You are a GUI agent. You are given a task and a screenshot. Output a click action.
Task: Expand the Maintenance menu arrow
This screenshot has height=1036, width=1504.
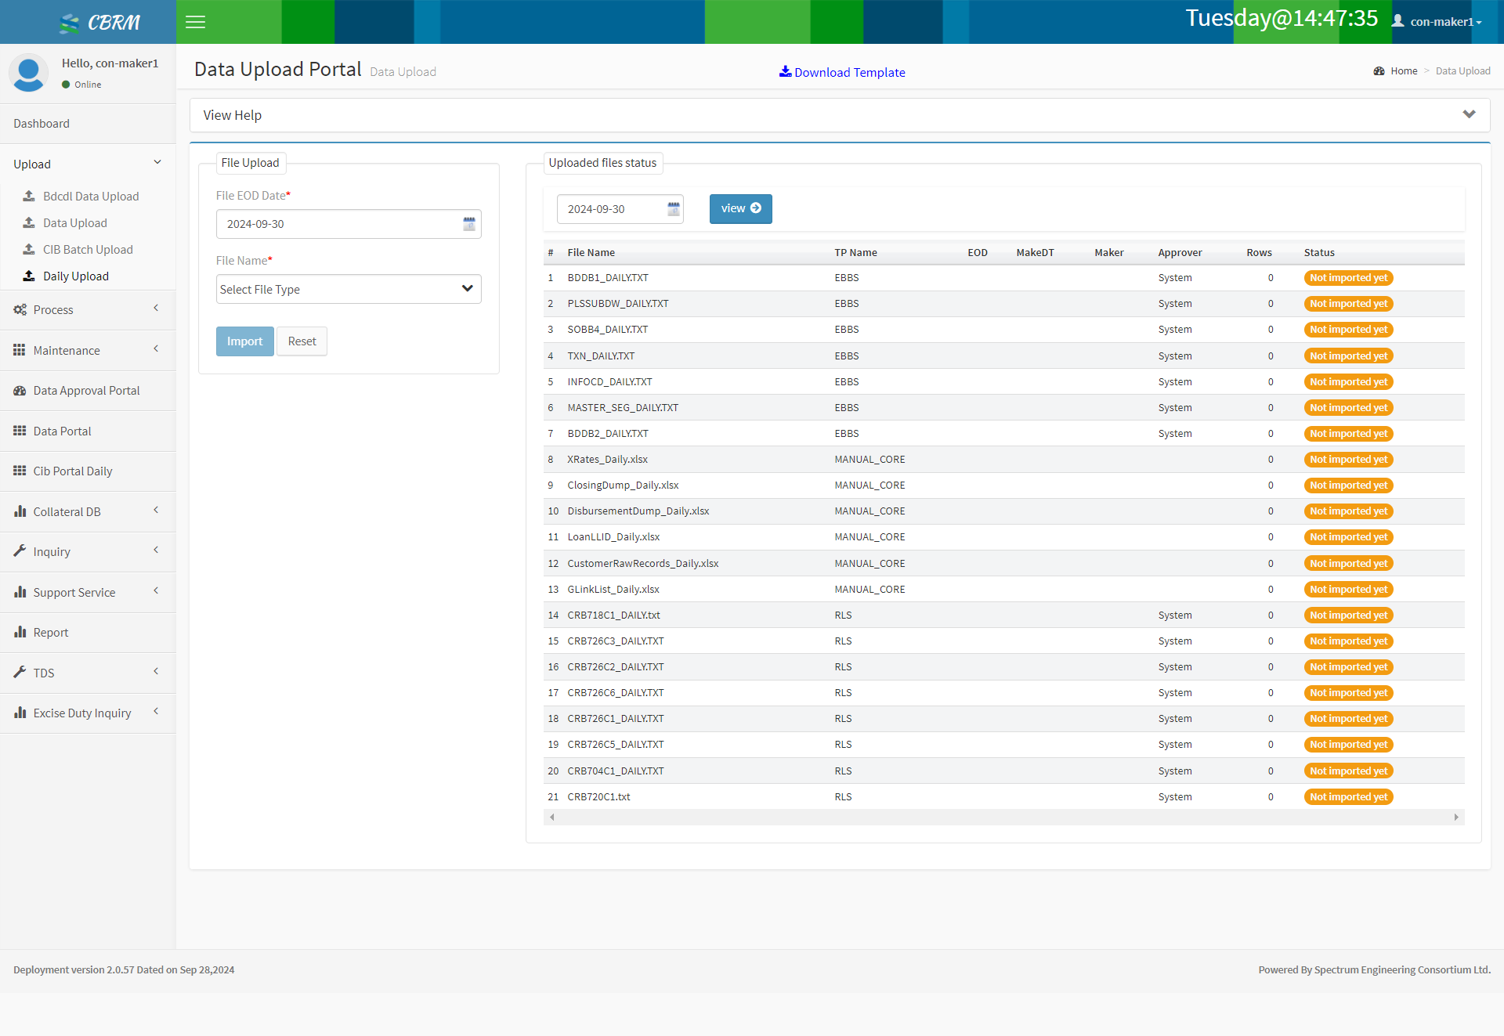pyautogui.click(x=156, y=348)
